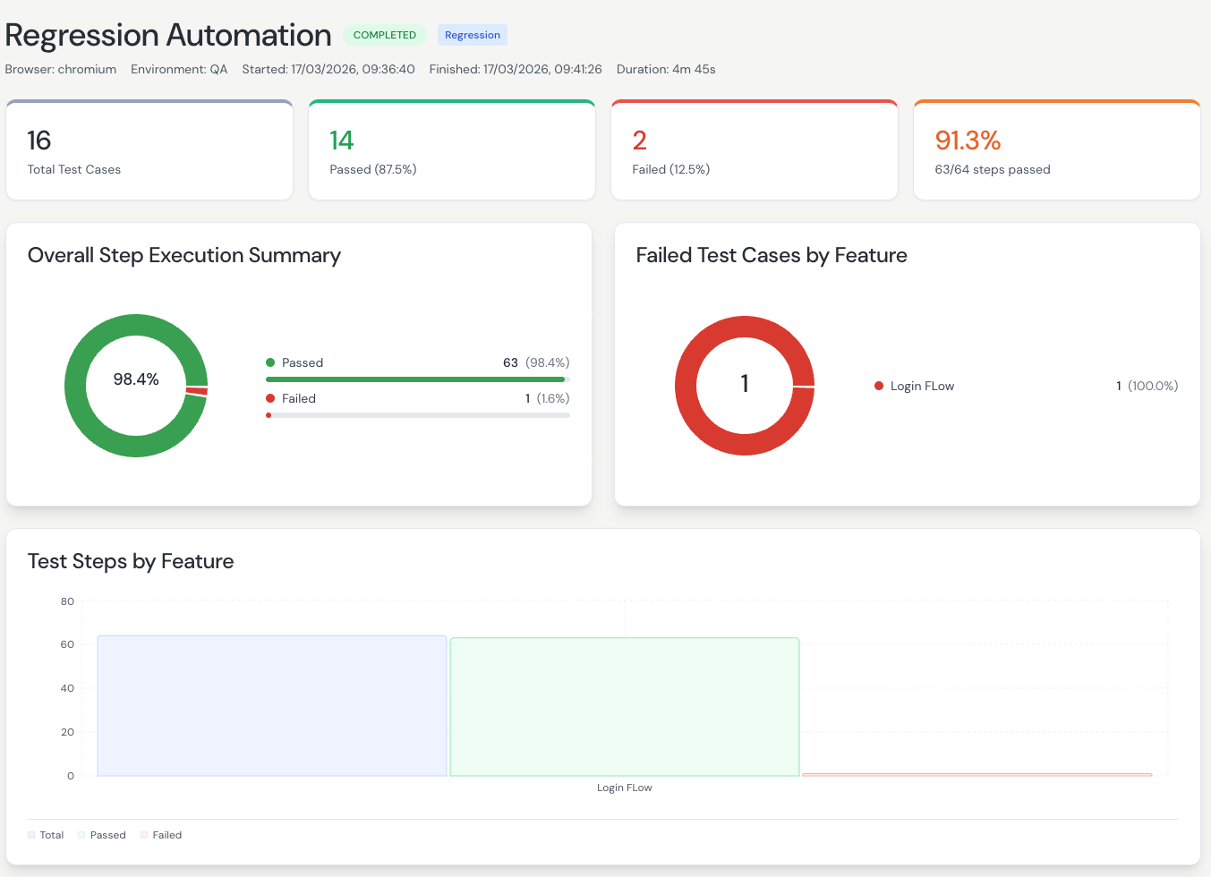Click the 98.4% donut center label
This screenshot has width=1211, height=877.
coord(136,379)
